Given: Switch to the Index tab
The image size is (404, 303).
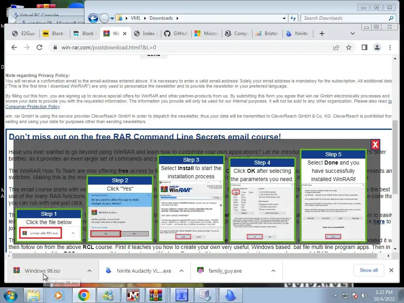Looking at the screenshot, I should point(146,34).
